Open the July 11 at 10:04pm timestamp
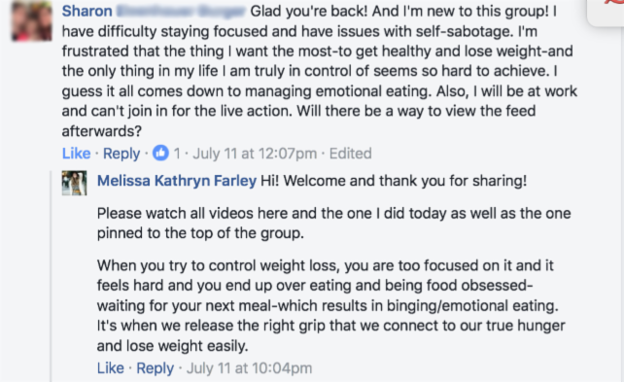 pos(249,368)
